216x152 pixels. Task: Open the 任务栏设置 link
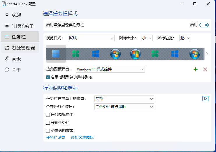click(56, 138)
